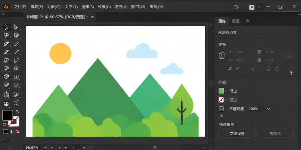The width and height of the screenshot is (301, 150).
Task: Click the default fill and stroke icon
Action: pyautogui.click(x=4, y=125)
